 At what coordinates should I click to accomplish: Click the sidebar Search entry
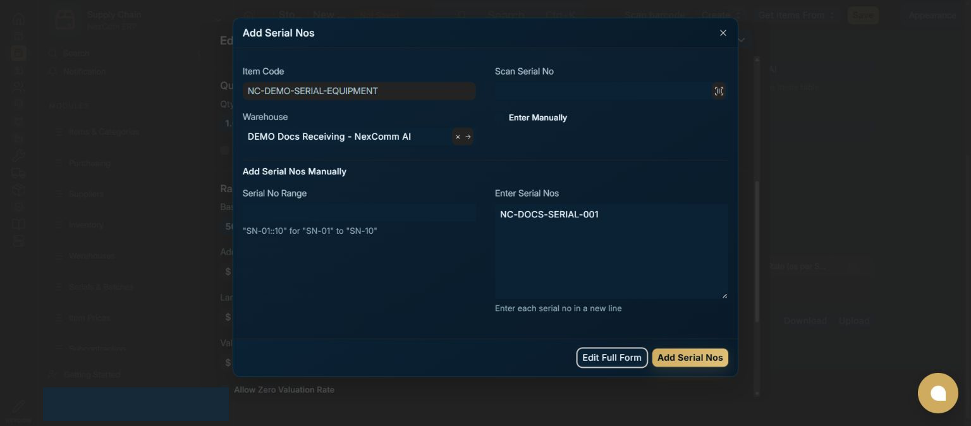pos(76,53)
